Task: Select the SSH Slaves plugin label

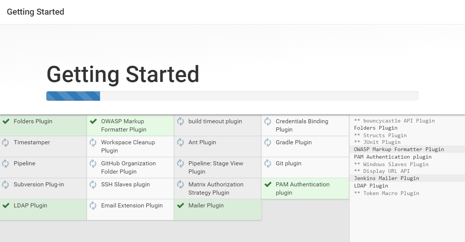Action: pyautogui.click(x=126, y=185)
